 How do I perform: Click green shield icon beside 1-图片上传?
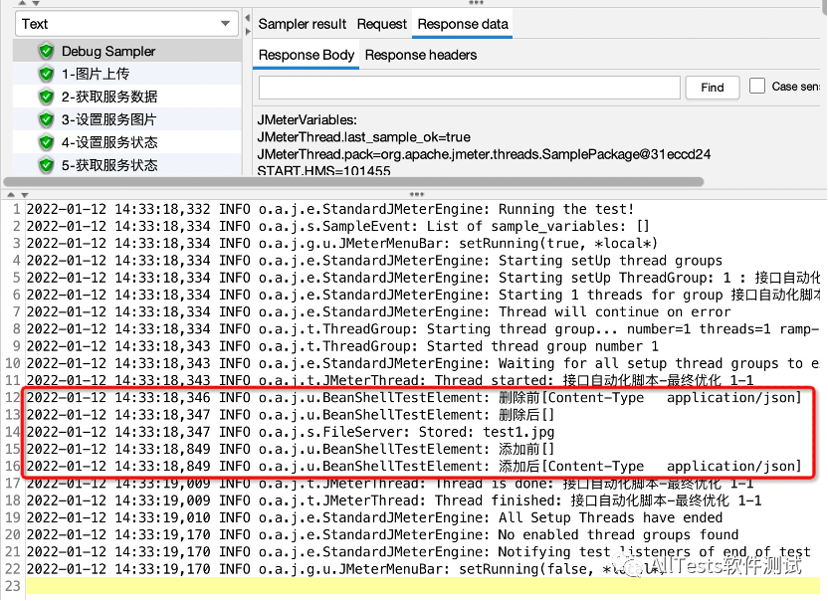[47, 74]
